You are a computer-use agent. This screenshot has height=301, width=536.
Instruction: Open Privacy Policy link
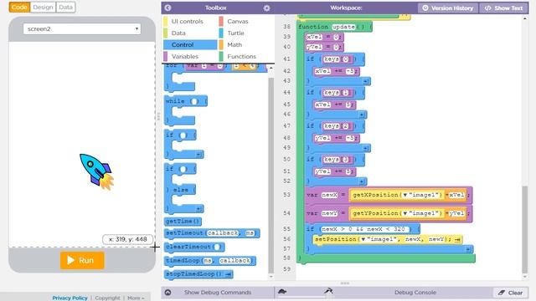click(70, 298)
